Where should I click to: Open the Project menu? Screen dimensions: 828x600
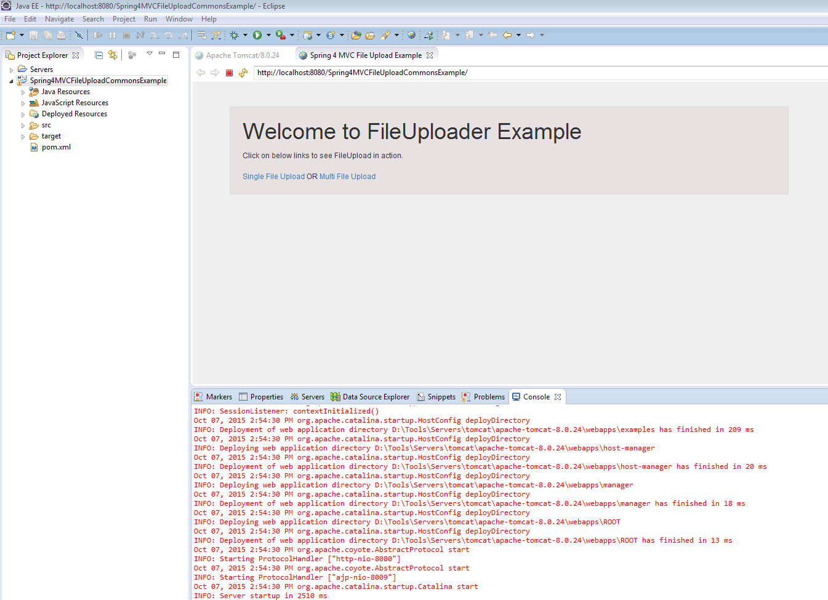pos(124,19)
